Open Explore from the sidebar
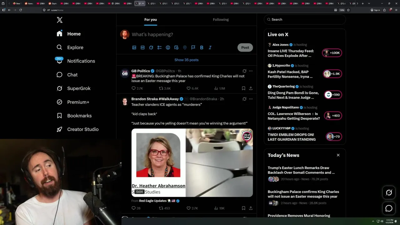 tap(70, 47)
